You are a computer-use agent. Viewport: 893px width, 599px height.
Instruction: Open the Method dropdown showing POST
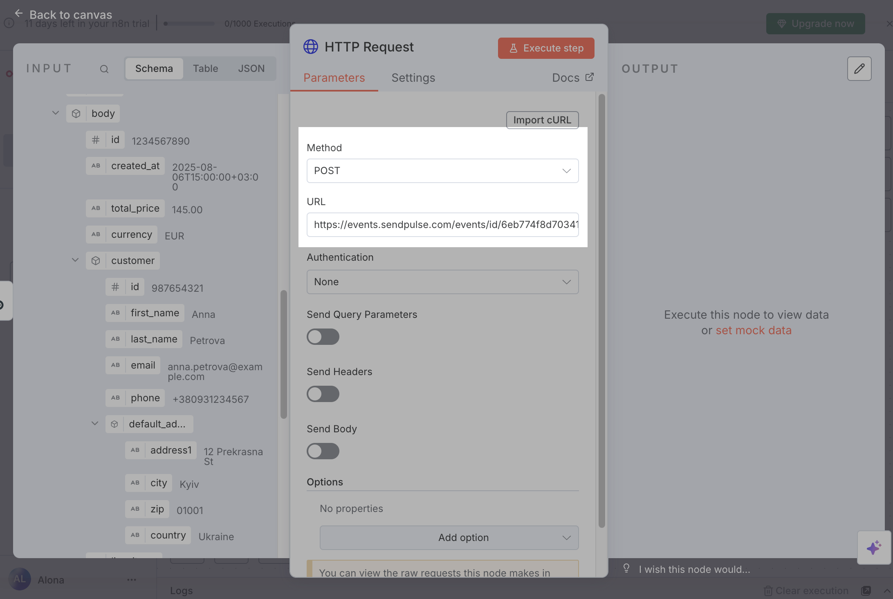coord(443,171)
